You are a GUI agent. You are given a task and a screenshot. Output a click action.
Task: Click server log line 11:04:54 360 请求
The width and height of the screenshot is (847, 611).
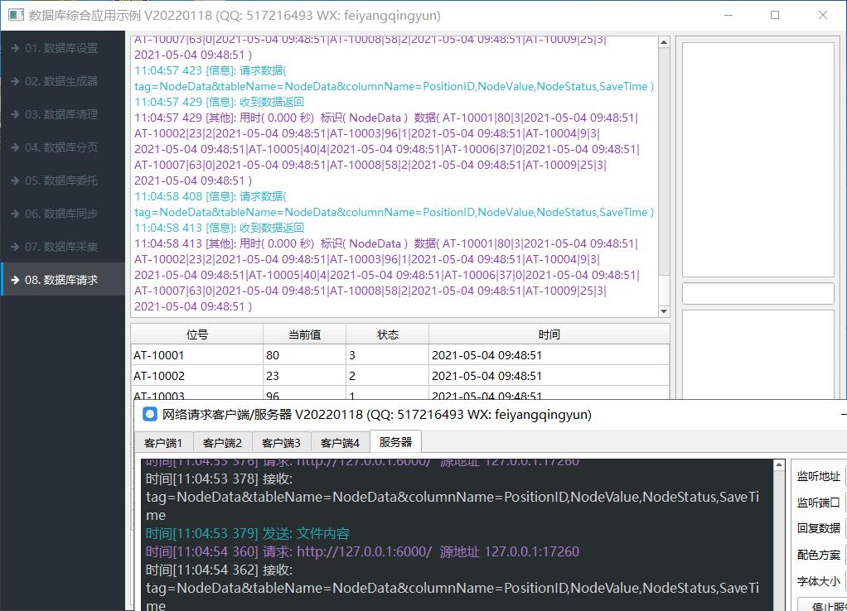pos(362,551)
